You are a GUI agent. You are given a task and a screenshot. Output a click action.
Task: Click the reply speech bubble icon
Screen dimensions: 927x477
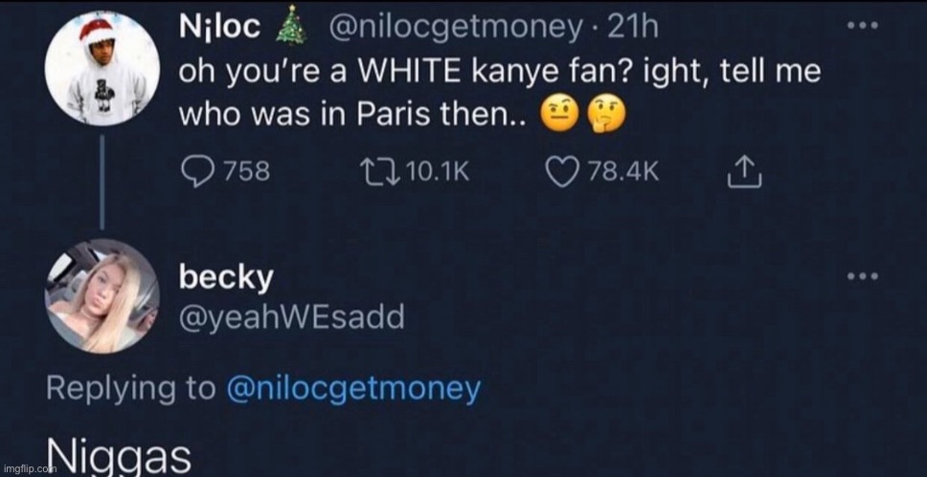pos(196,172)
